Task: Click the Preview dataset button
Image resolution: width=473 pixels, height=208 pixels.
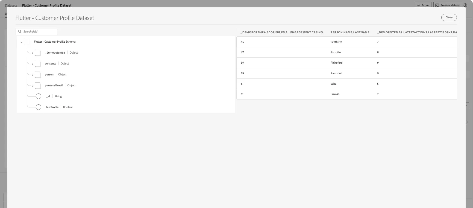Action: pos(448,5)
